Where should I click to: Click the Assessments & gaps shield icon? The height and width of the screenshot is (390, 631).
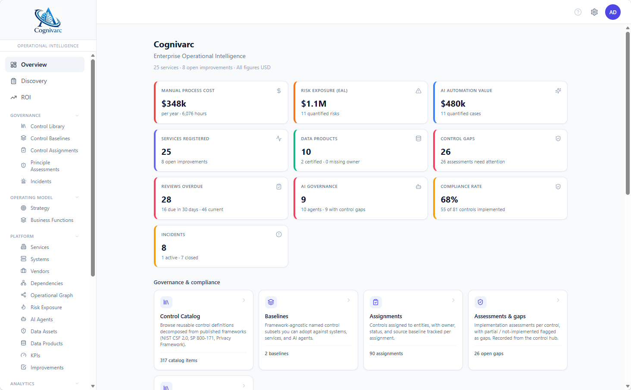point(480,302)
